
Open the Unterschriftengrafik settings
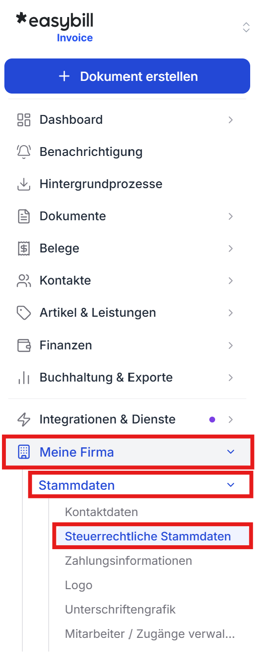[120, 610]
